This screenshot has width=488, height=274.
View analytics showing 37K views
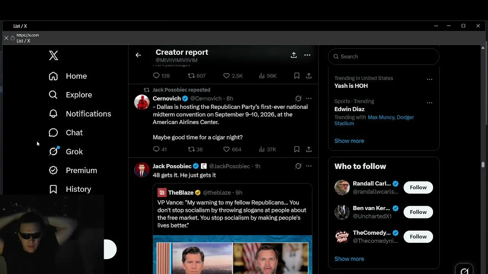click(x=267, y=149)
